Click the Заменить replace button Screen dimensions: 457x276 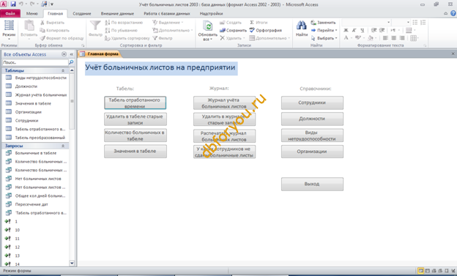tap(323, 23)
